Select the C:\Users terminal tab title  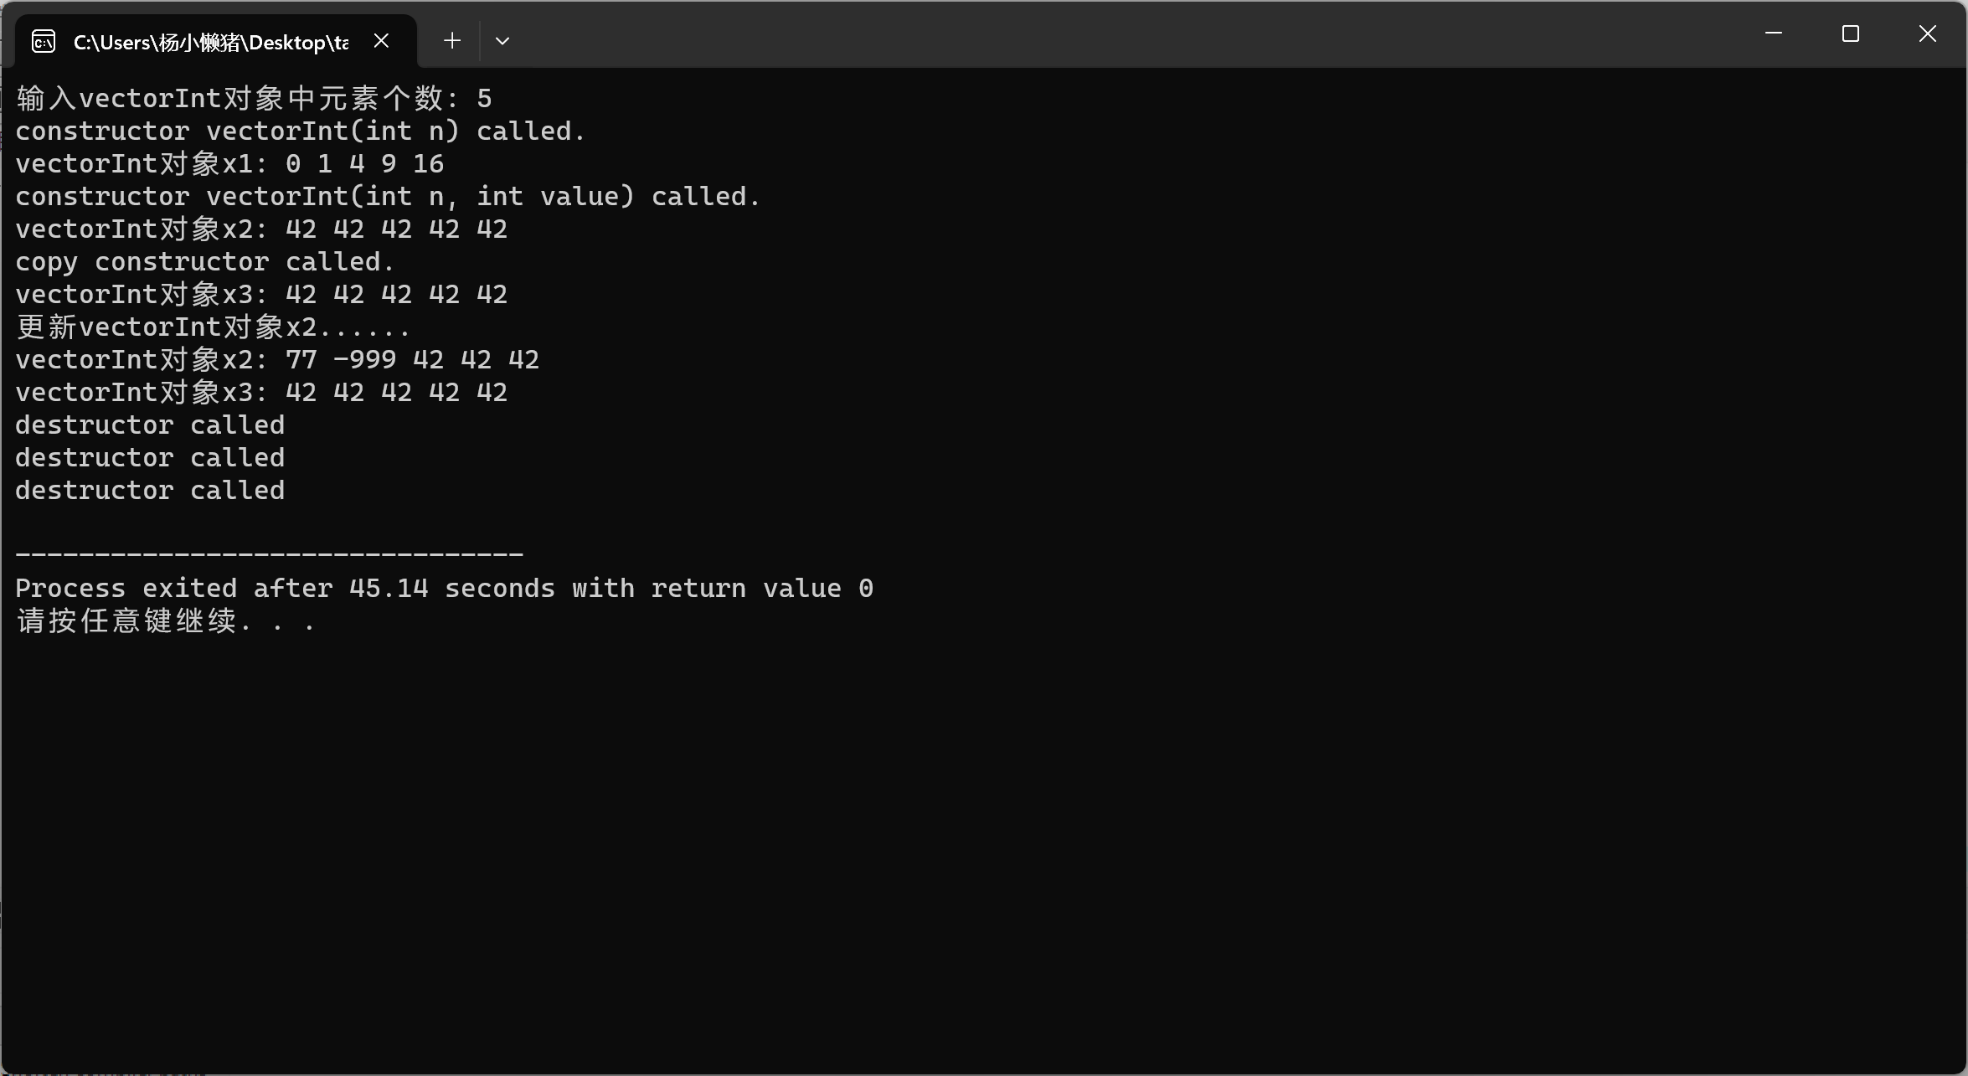click(x=210, y=42)
